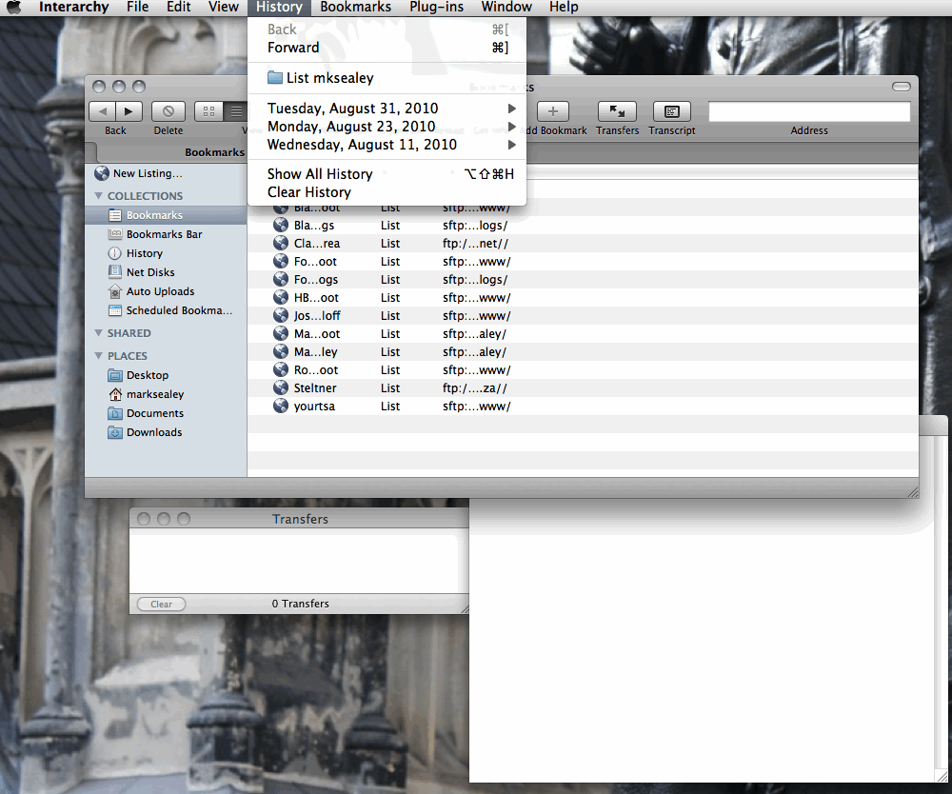
Task: Open the Downloads place
Action: pos(153,432)
